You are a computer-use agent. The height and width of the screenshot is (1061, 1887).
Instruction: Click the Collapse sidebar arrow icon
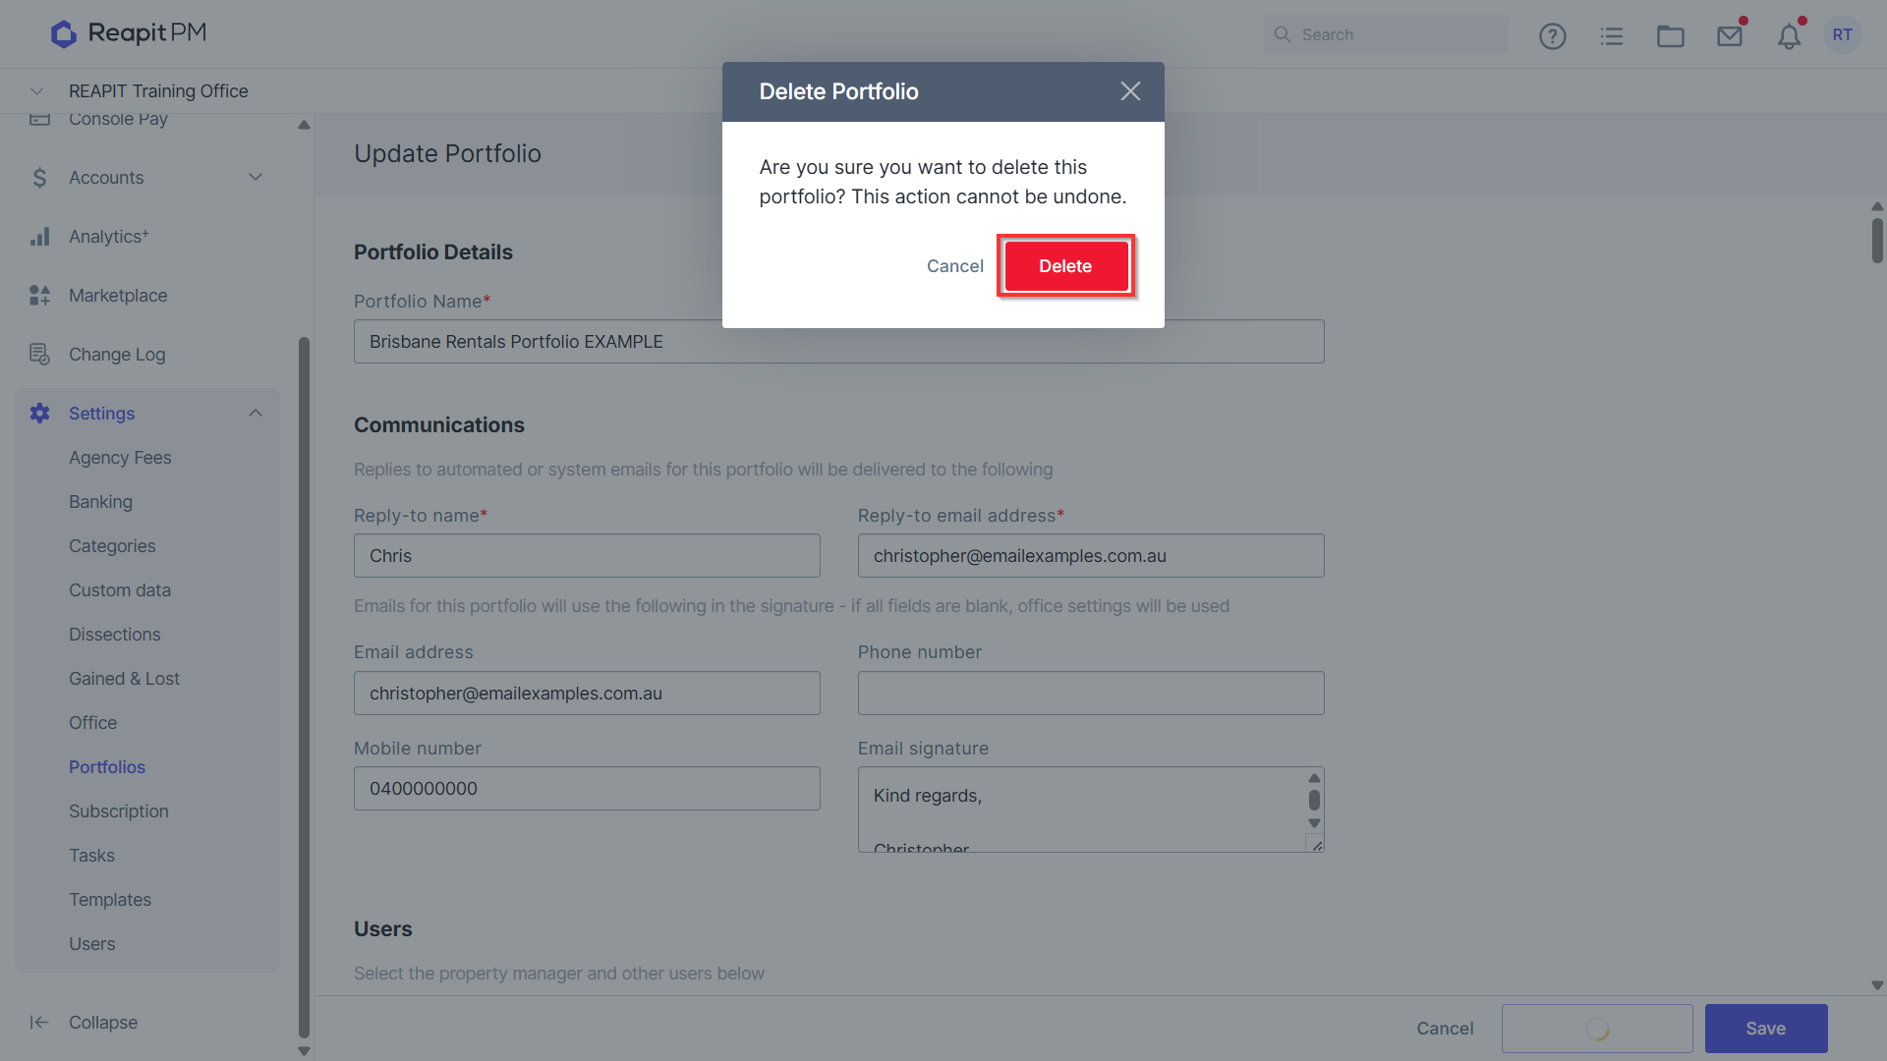click(x=39, y=1023)
